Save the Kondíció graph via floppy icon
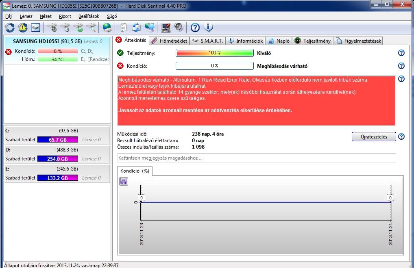Image resolution: width=414 pixels, height=268 pixels. [x=124, y=181]
